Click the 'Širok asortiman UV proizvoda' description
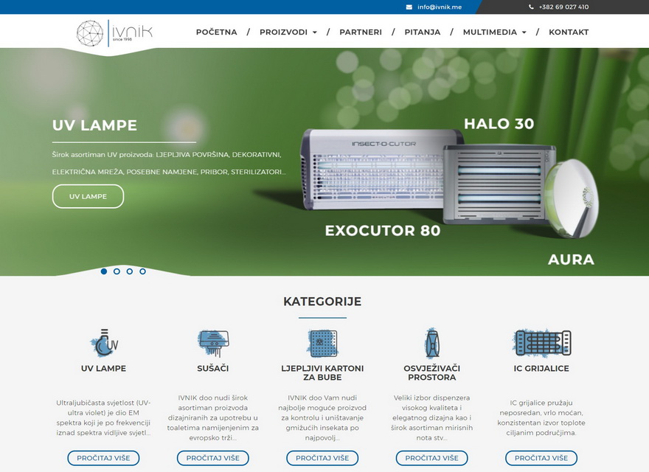The height and width of the screenshot is (472, 649). click(x=169, y=163)
